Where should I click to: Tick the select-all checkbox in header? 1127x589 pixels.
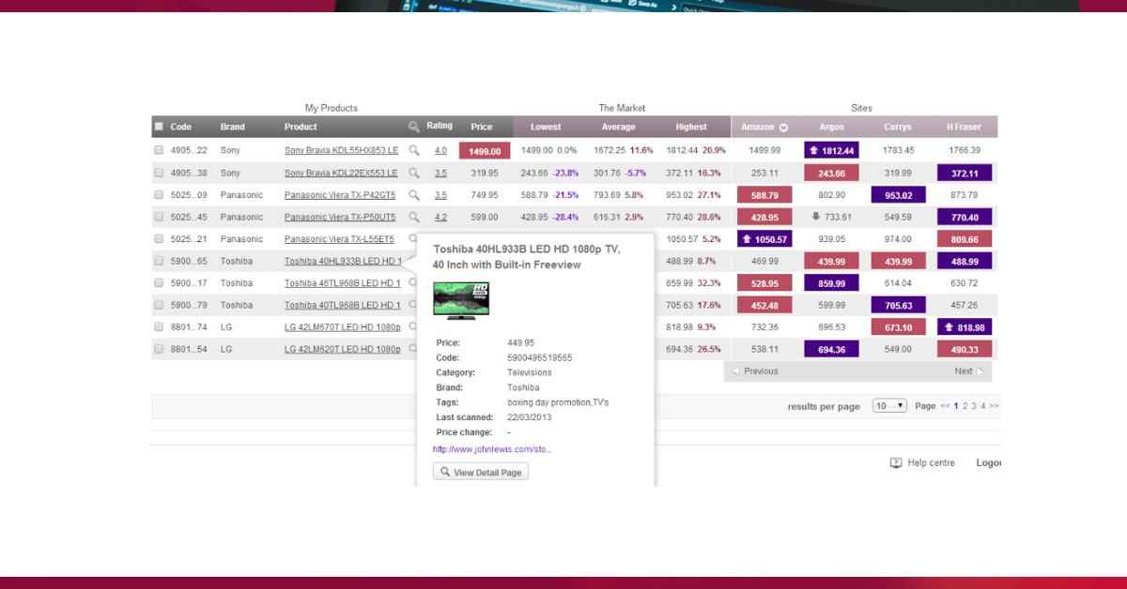pyautogui.click(x=159, y=127)
